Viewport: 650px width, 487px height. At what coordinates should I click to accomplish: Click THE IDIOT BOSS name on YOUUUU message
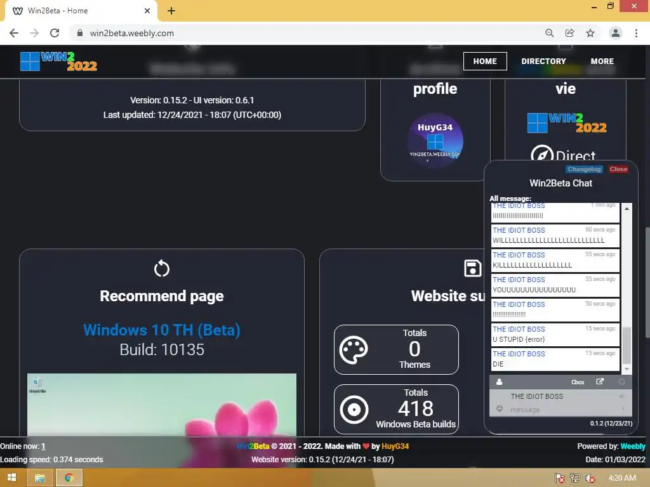point(519,280)
